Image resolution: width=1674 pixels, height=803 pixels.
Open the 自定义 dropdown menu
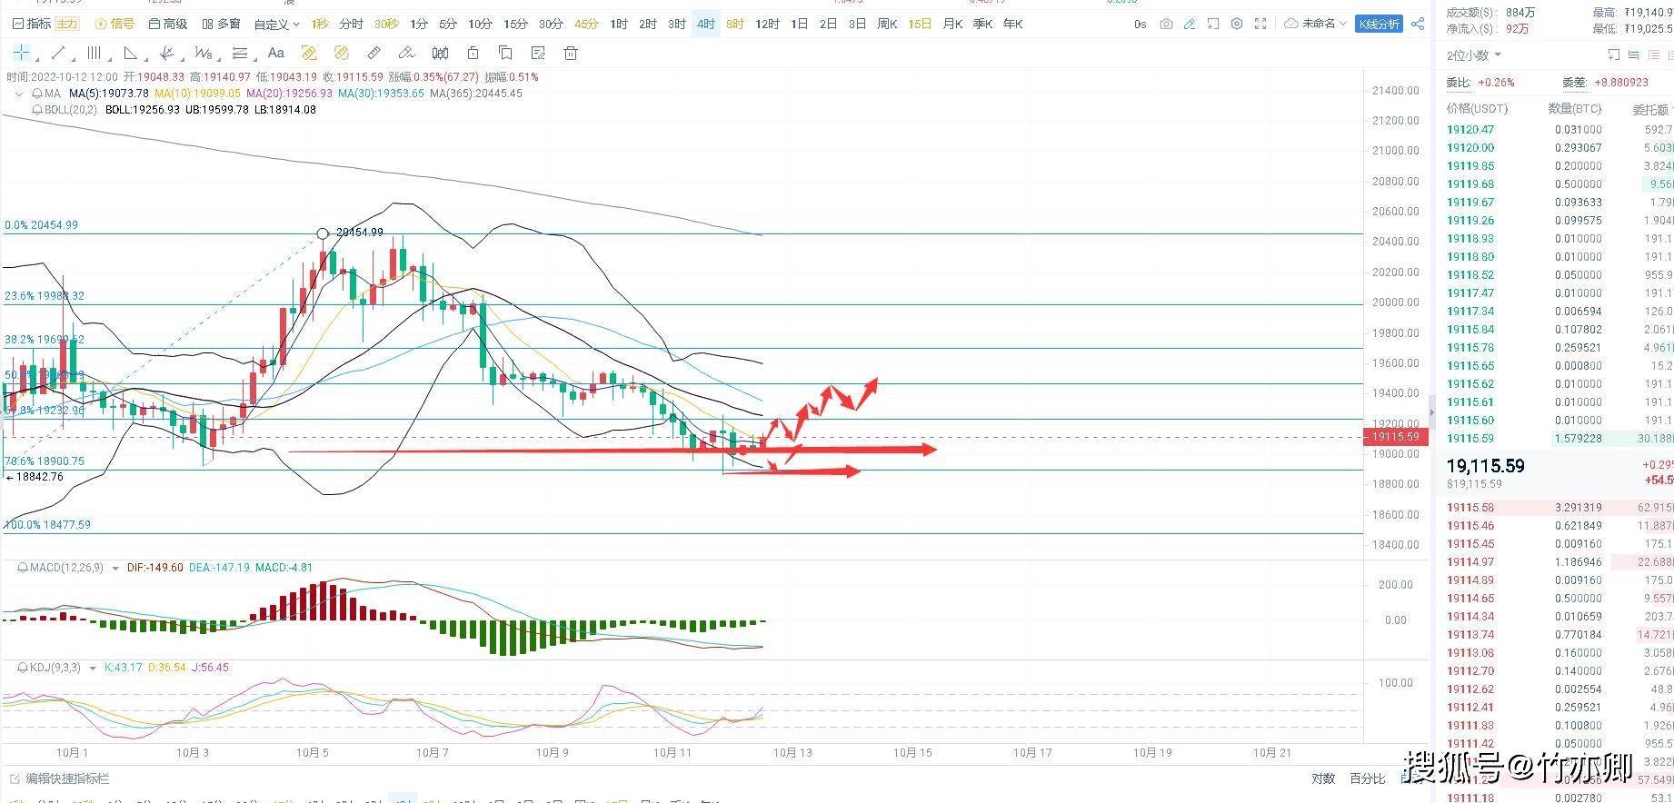pos(276,25)
